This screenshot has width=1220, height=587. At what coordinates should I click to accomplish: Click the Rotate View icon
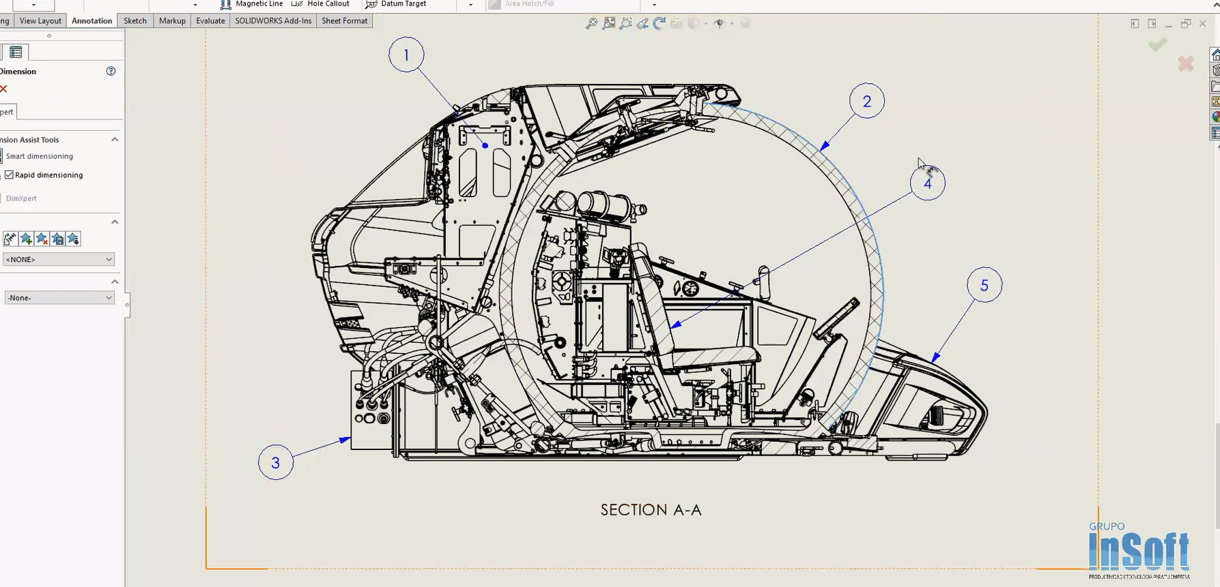coord(659,24)
